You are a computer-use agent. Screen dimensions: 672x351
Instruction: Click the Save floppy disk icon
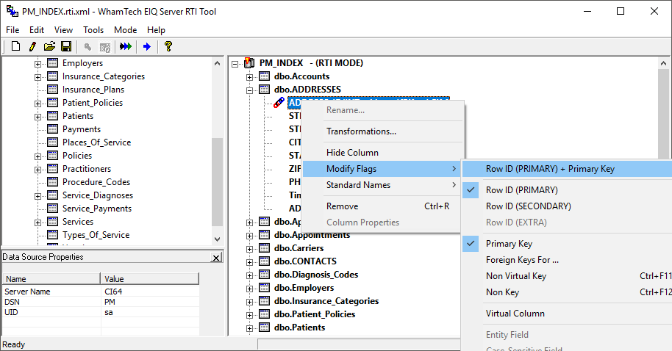[66, 46]
